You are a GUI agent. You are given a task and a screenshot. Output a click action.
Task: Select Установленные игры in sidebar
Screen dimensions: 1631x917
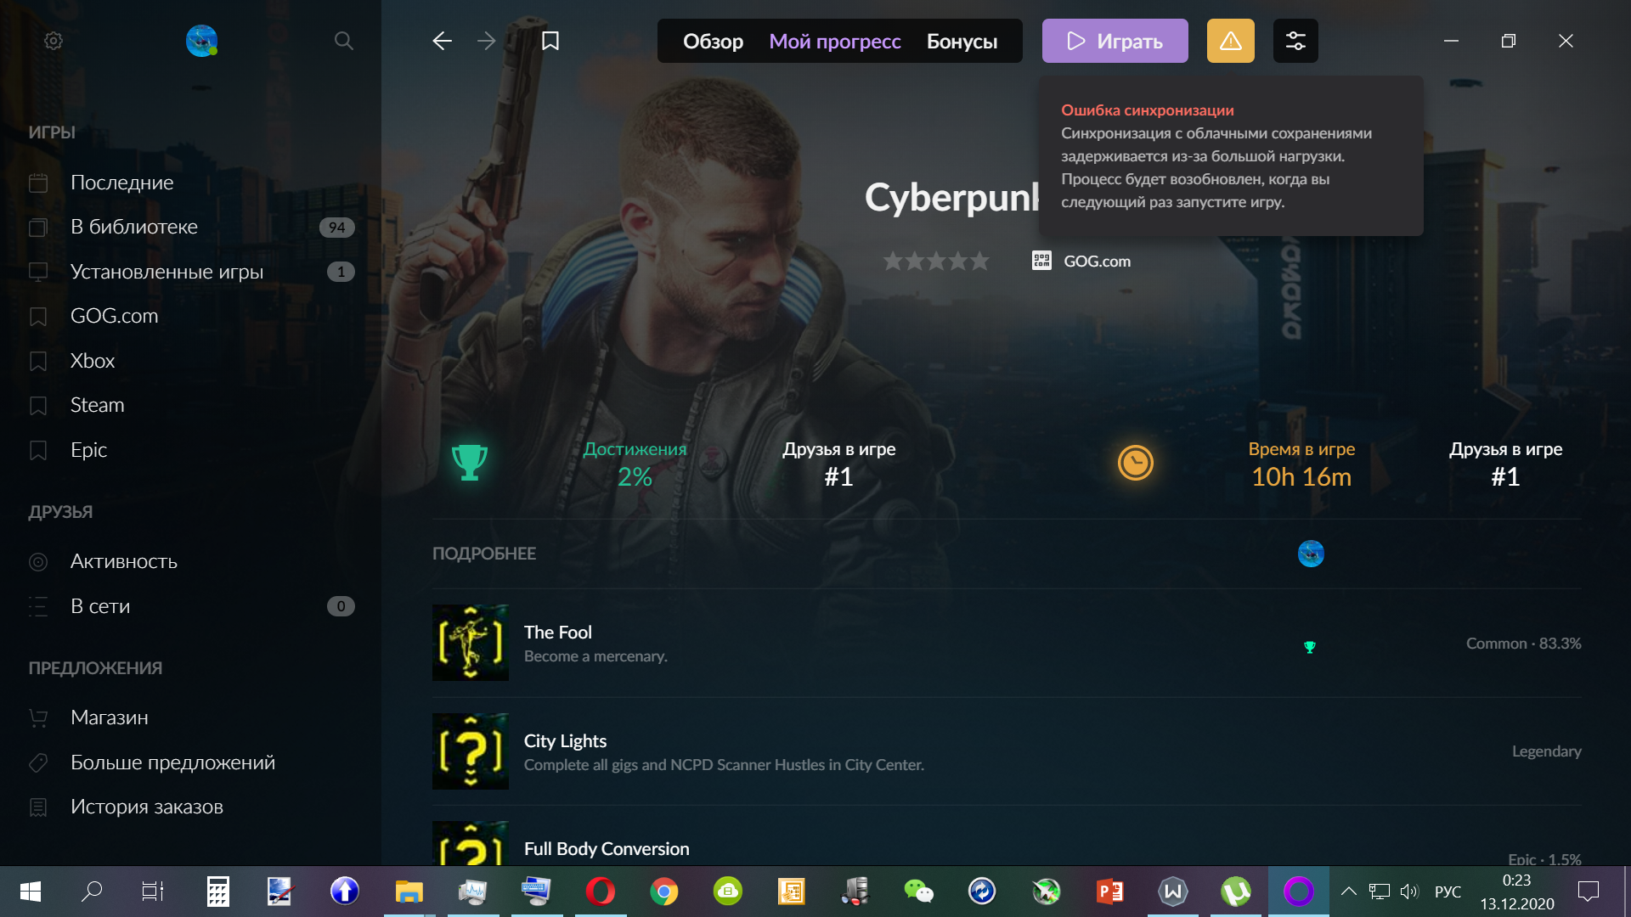coord(166,272)
